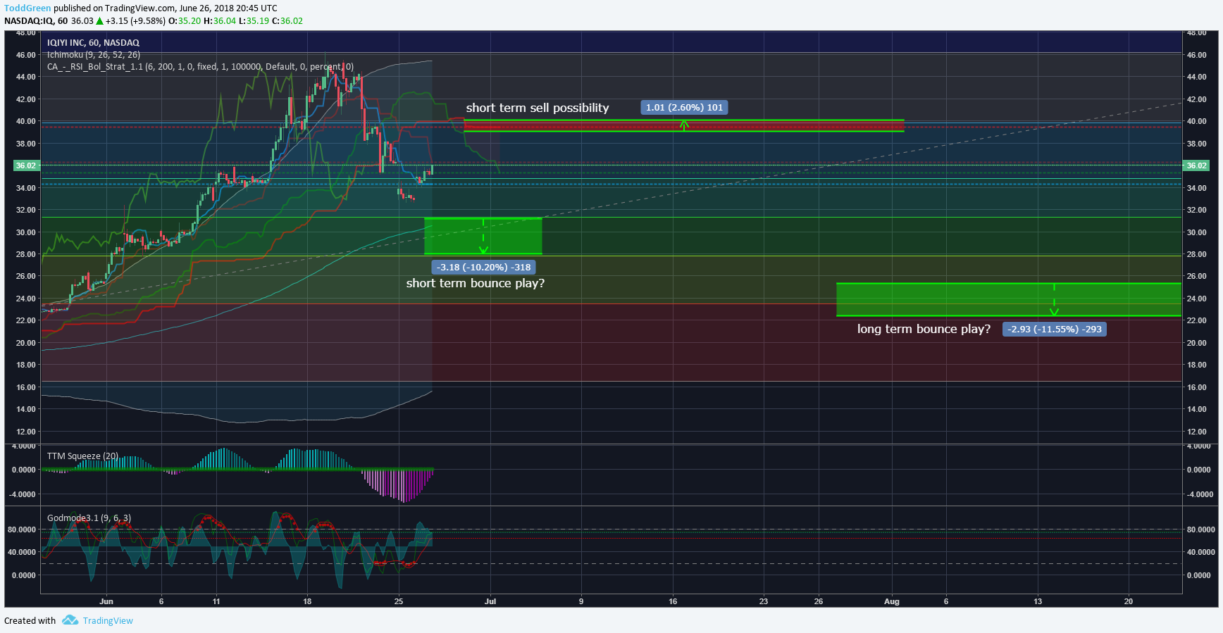Click the 'Created with' footer text
1223x633 pixels.
[30, 620]
